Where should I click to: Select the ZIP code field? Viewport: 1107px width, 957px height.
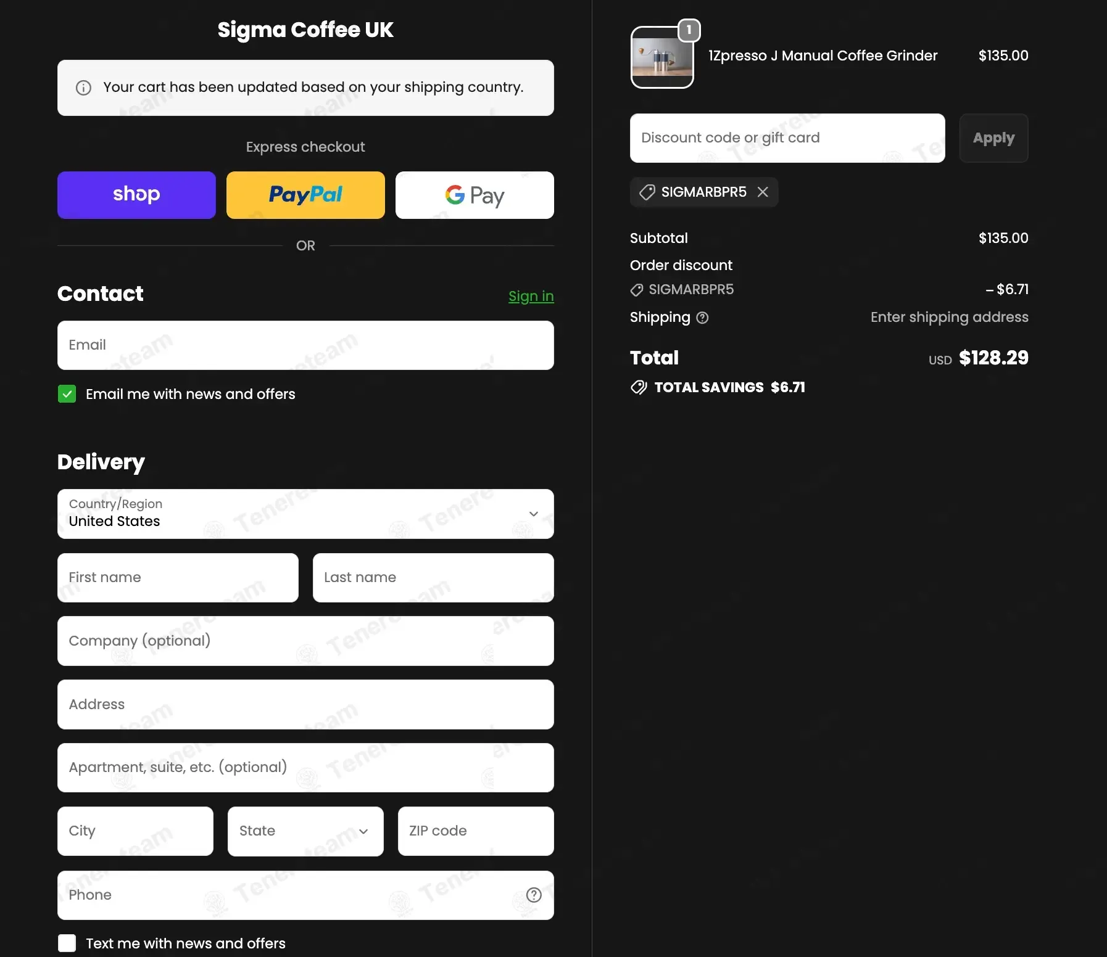476,831
